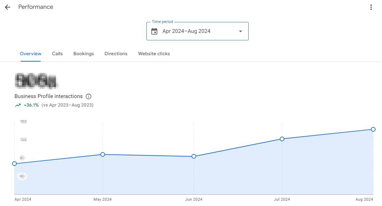The height and width of the screenshot is (206, 382).
Task: Select the Jul 2024 data point
Action: click(282, 139)
